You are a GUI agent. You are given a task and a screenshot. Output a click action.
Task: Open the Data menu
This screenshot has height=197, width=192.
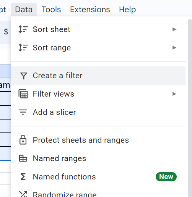24,10
